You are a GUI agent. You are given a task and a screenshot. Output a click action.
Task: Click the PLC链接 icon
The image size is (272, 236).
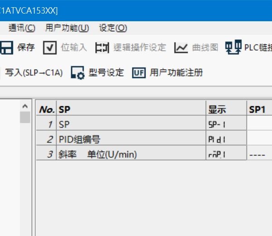click(x=233, y=47)
